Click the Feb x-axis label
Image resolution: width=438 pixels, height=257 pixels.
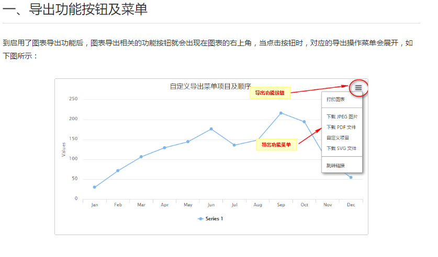[118, 205]
